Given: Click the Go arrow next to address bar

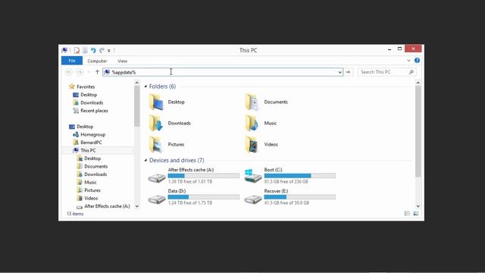Looking at the screenshot, I should 348,72.
